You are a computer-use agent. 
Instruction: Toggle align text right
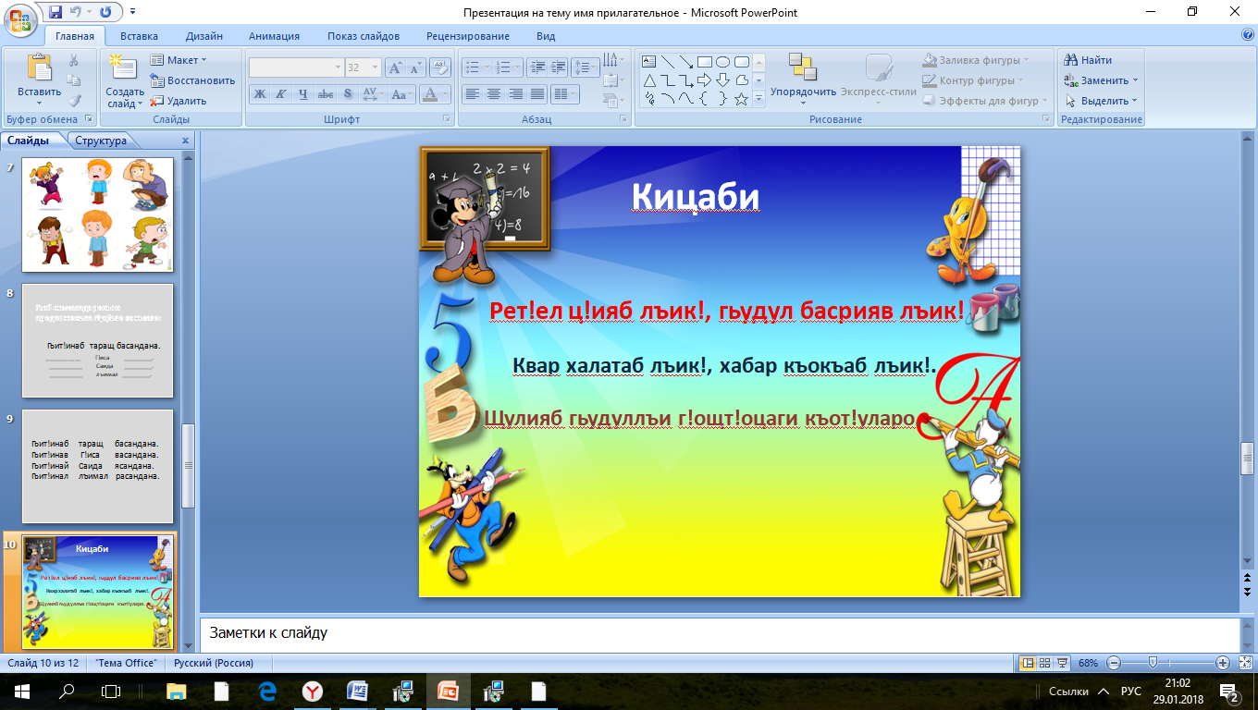pyautogui.click(x=515, y=94)
